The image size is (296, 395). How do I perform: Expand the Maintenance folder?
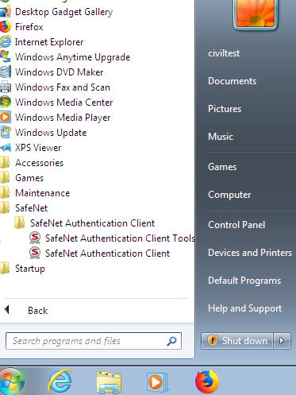click(x=35, y=193)
